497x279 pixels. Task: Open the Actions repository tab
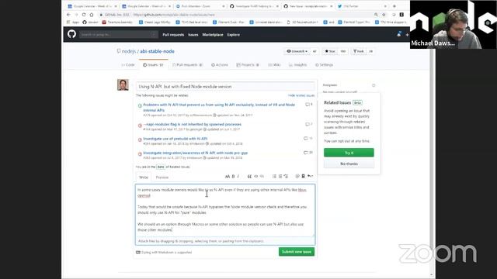click(220, 65)
